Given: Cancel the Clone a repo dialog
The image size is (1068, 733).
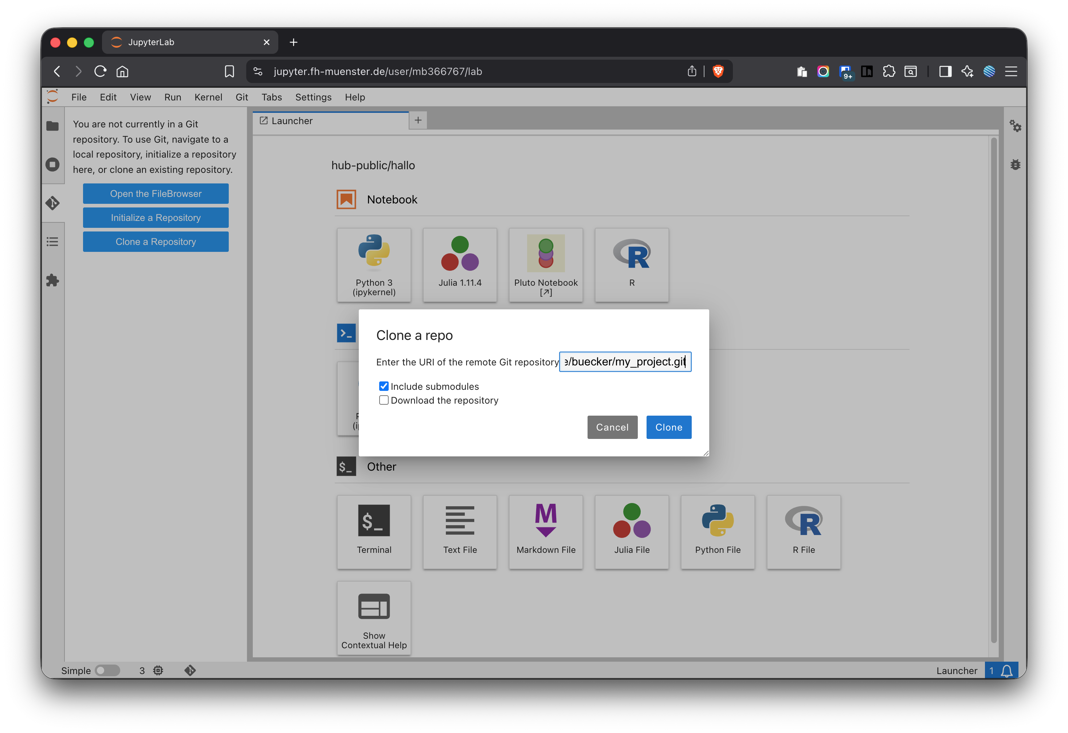Looking at the screenshot, I should tap(612, 427).
